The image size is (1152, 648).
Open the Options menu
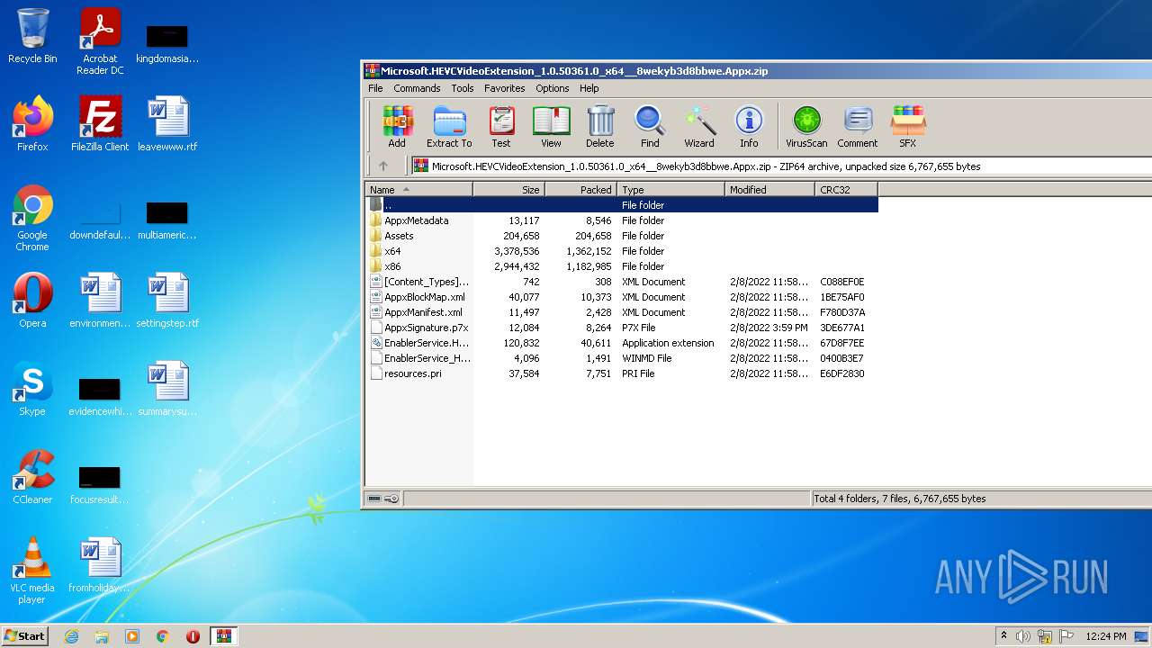click(553, 88)
